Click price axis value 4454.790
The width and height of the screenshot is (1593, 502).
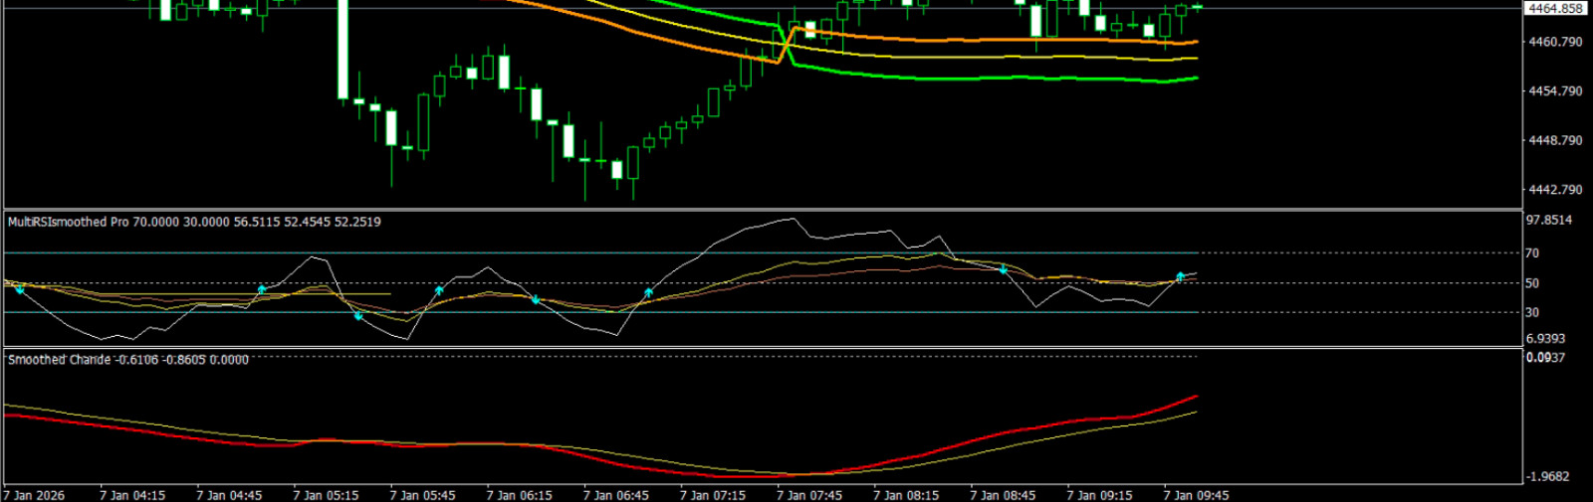pyautogui.click(x=1555, y=91)
